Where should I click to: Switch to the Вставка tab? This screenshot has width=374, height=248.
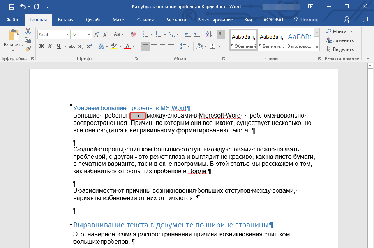[x=66, y=19]
